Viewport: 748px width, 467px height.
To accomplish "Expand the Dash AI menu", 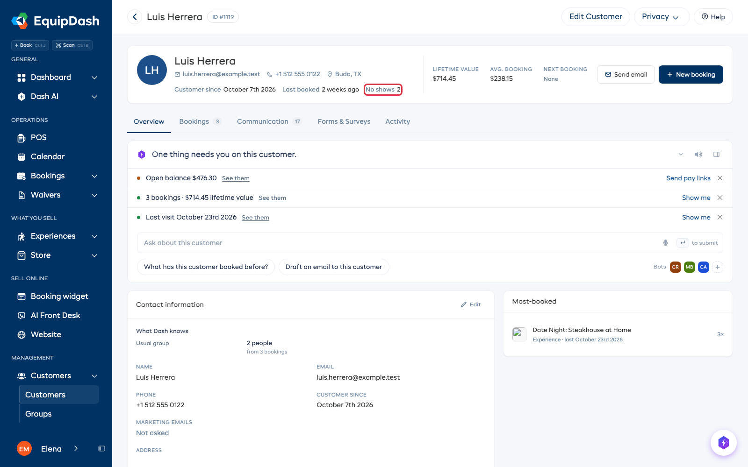I will point(94,97).
